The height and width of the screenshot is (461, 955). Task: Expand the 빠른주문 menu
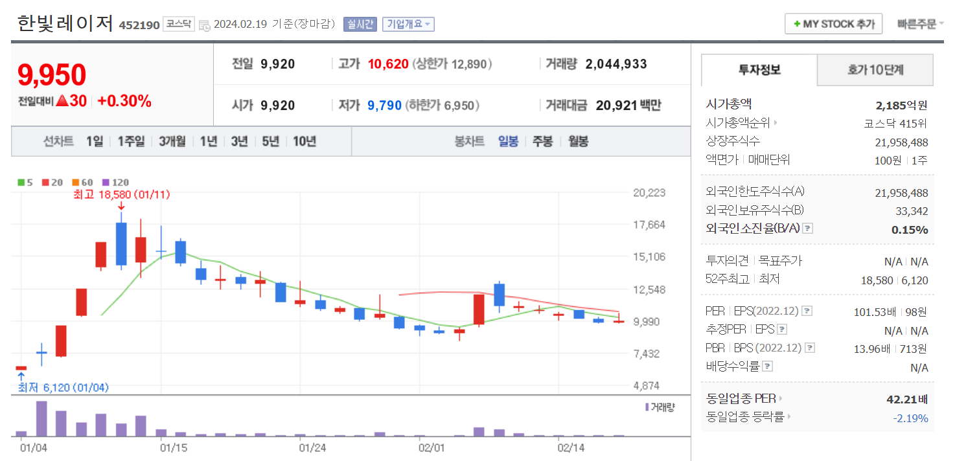tap(920, 24)
